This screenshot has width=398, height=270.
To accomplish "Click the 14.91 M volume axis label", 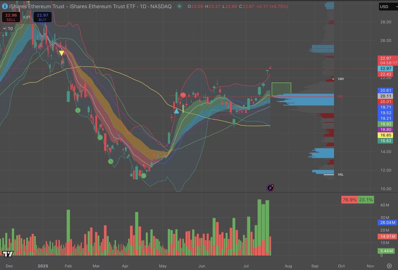I will pos(387,236).
